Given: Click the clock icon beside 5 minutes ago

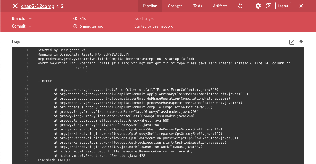Looking at the screenshot, I should tap(75, 26).
